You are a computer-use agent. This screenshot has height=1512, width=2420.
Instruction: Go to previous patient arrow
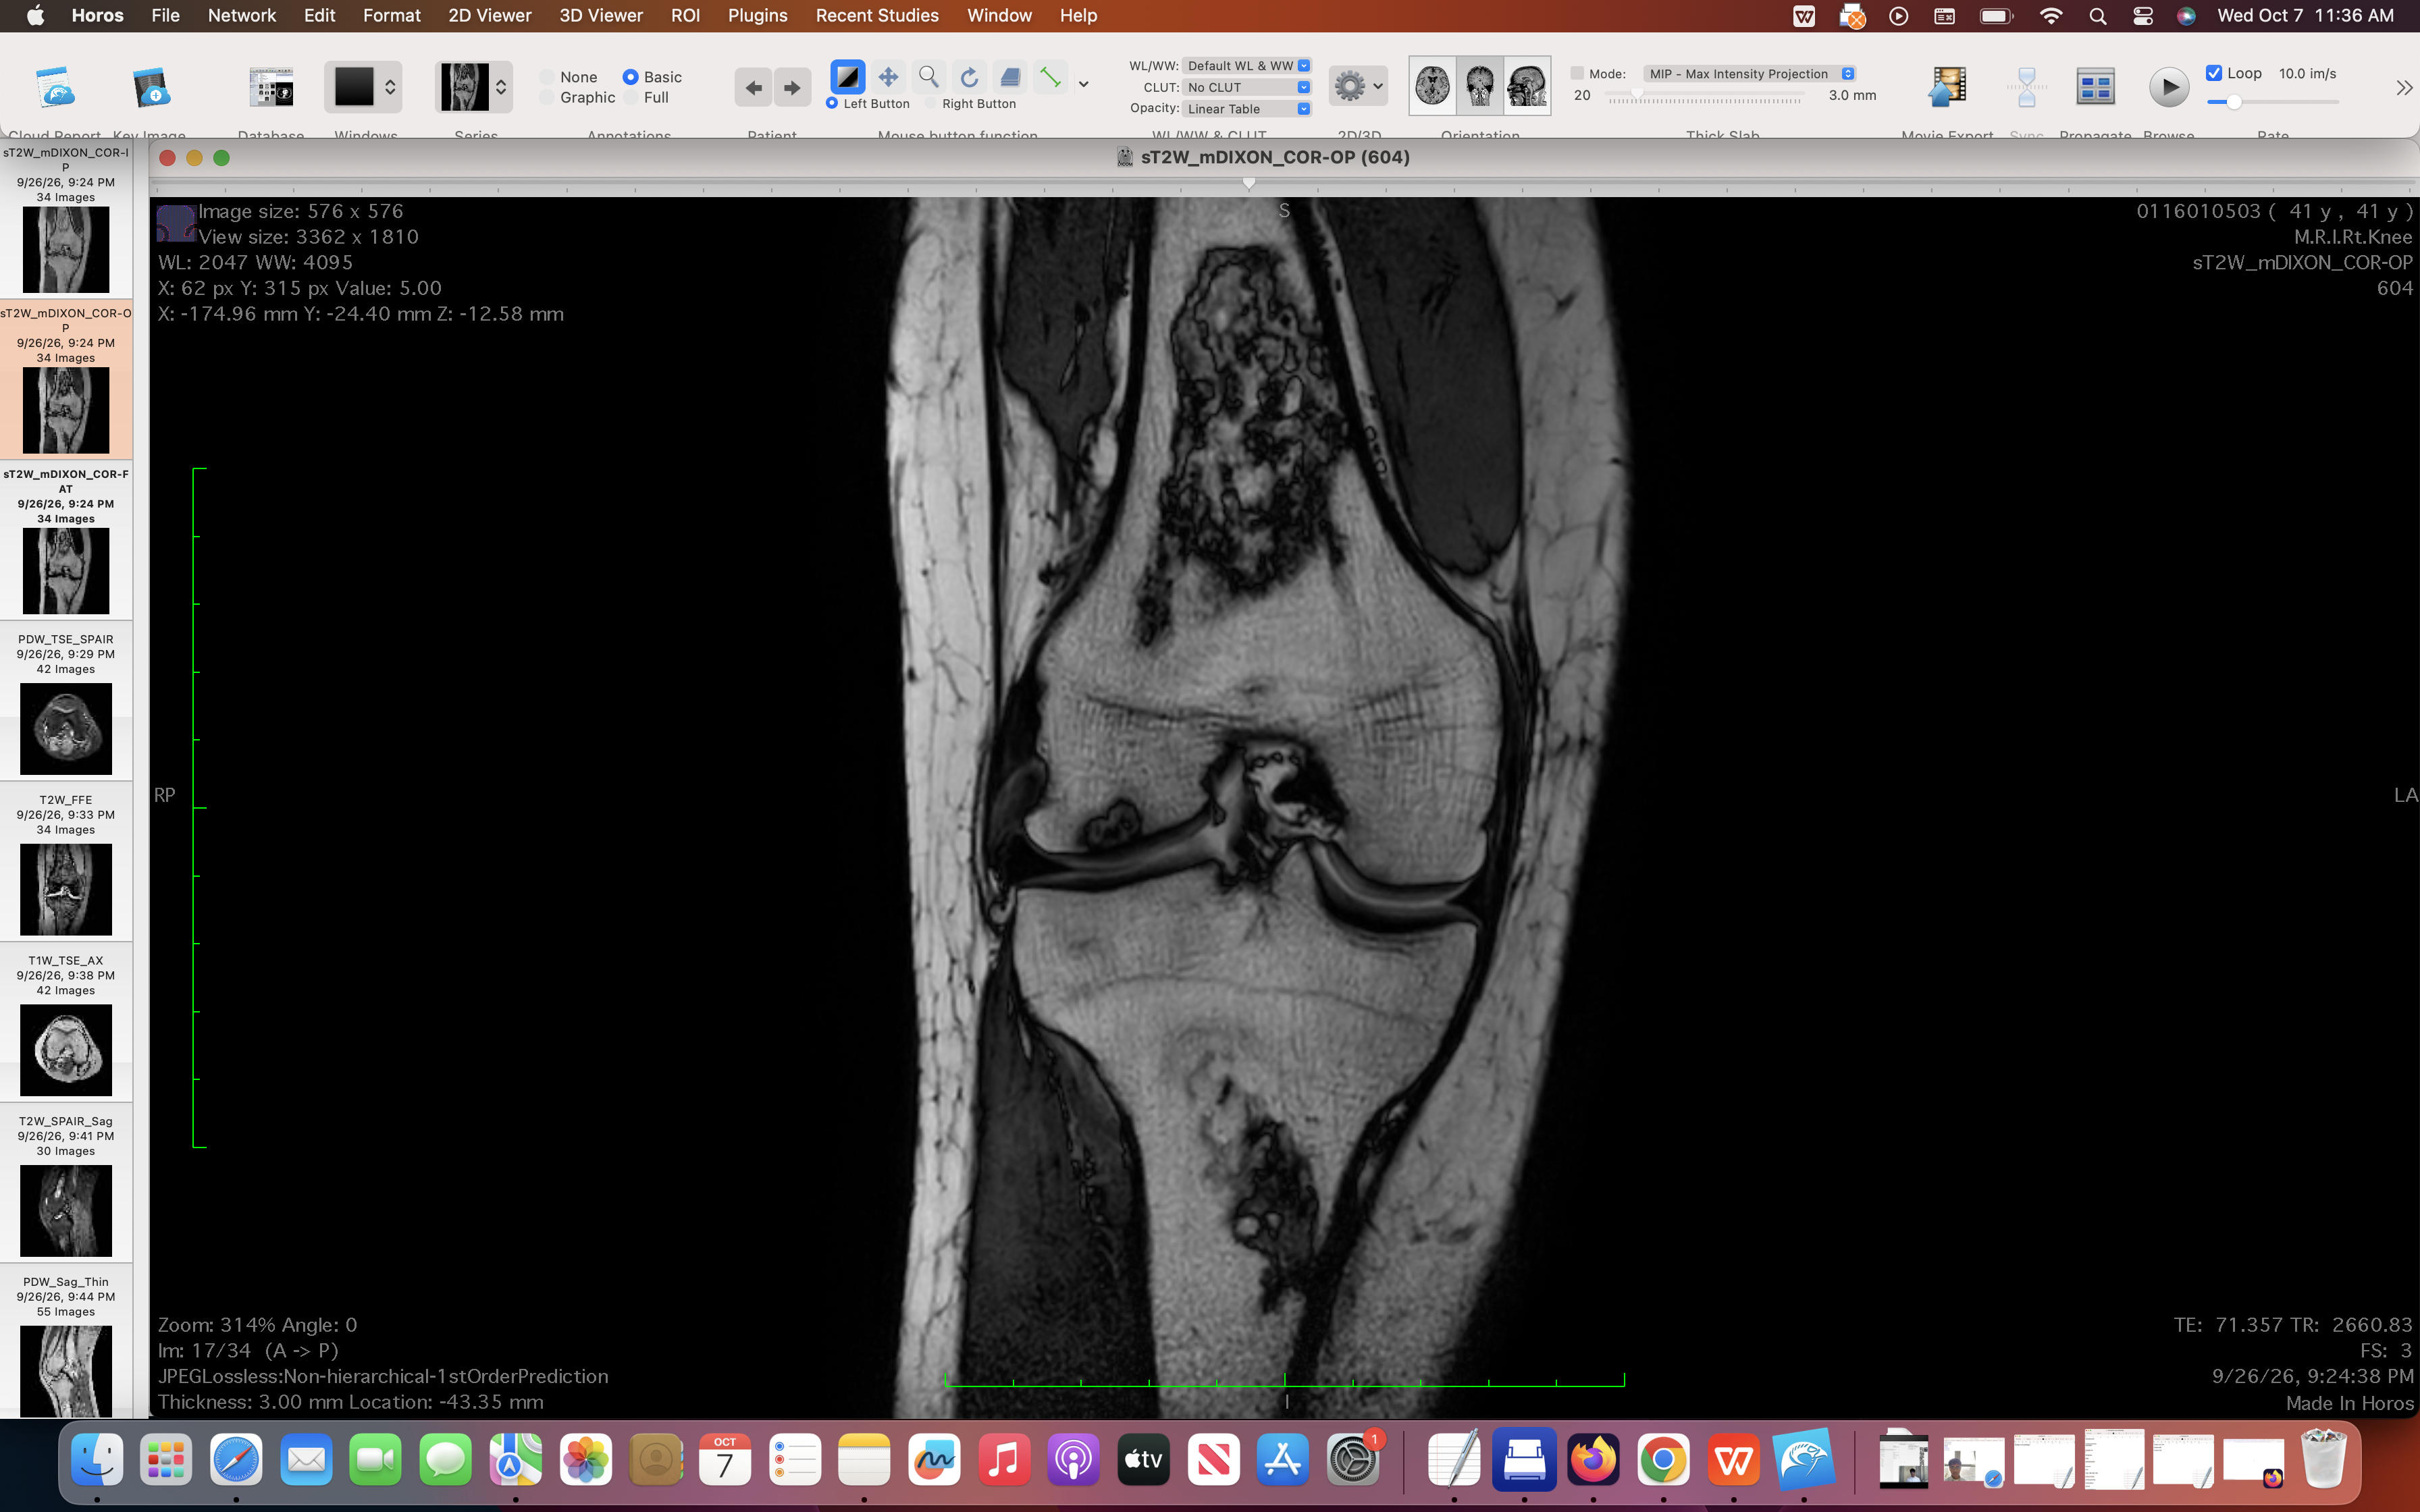[x=754, y=88]
